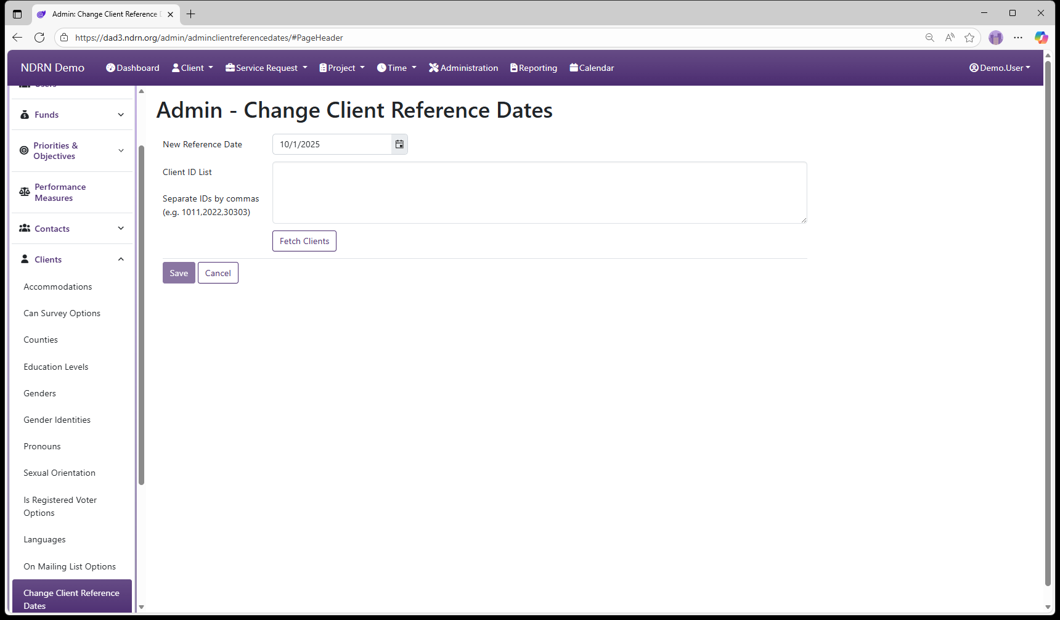Click into the Client ID List text area
This screenshot has height=620, width=1060.
[x=540, y=192]
